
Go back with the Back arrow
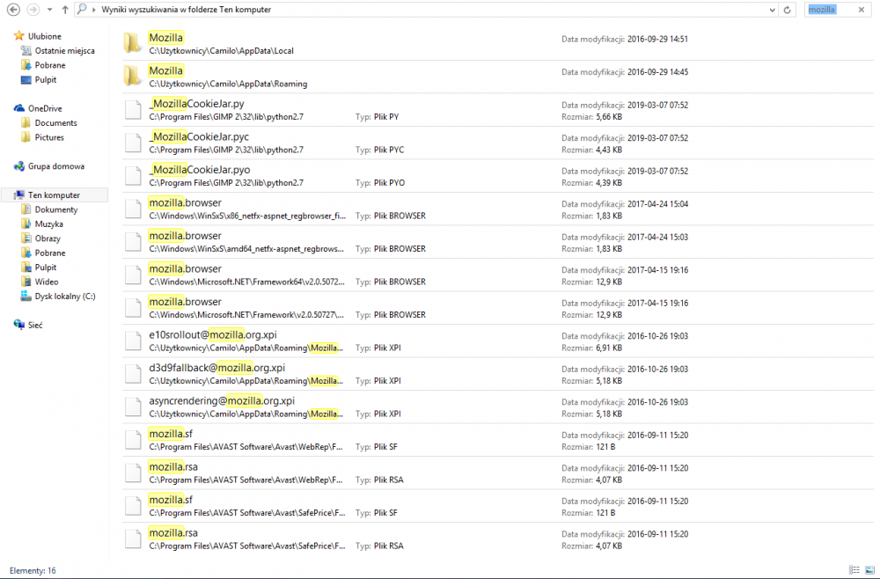[13, 10]
